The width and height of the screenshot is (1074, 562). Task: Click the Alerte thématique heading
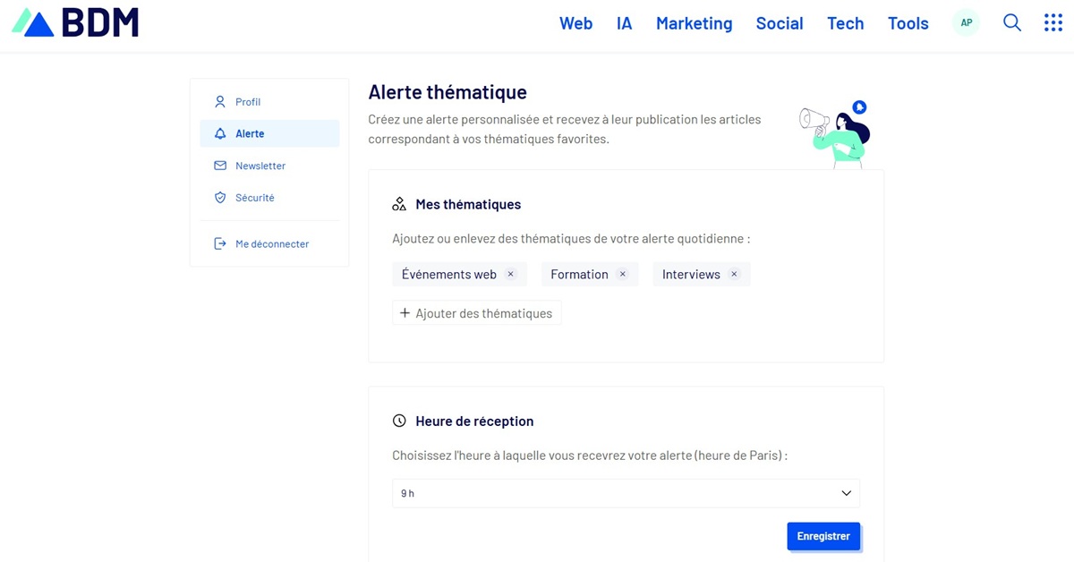[x=447, y=92]
